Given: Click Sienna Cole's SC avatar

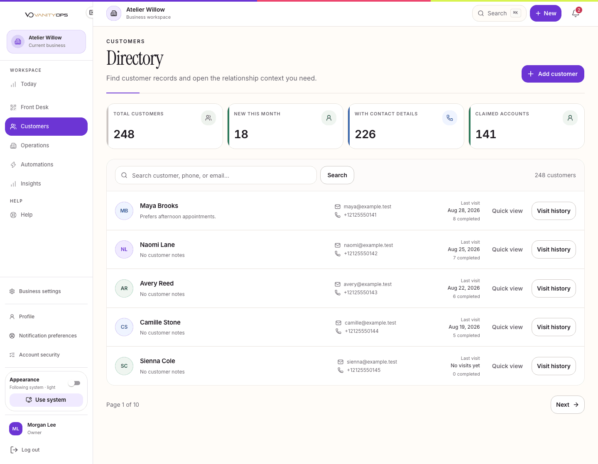Looking at the screenshot, I should (124, 366).
